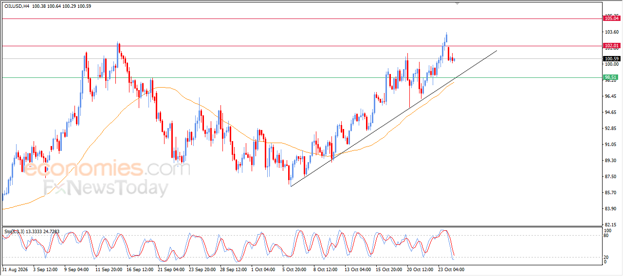This screenshot has width=623, height=276.
Task: Click the 103.60 price axis label
Action: (611, 32)
